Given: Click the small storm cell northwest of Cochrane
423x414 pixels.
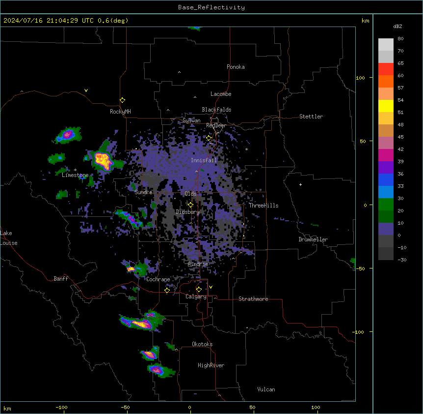Looking at the screenshot, I should 131,269.
